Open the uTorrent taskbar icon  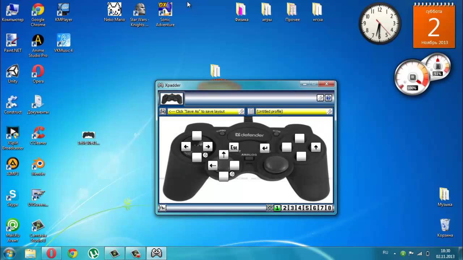94,253
